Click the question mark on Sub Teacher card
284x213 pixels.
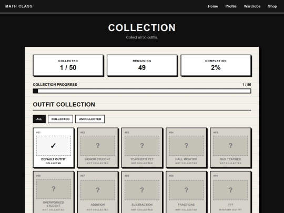(x=230, y=146)
